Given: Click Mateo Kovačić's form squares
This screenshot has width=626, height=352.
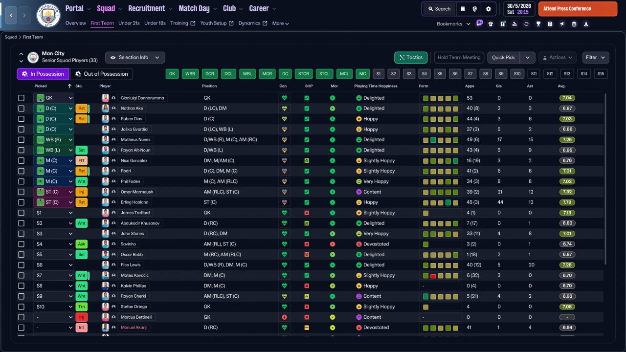Looking at the screenshot, I should pyautogui.click(x=441, y=275).
